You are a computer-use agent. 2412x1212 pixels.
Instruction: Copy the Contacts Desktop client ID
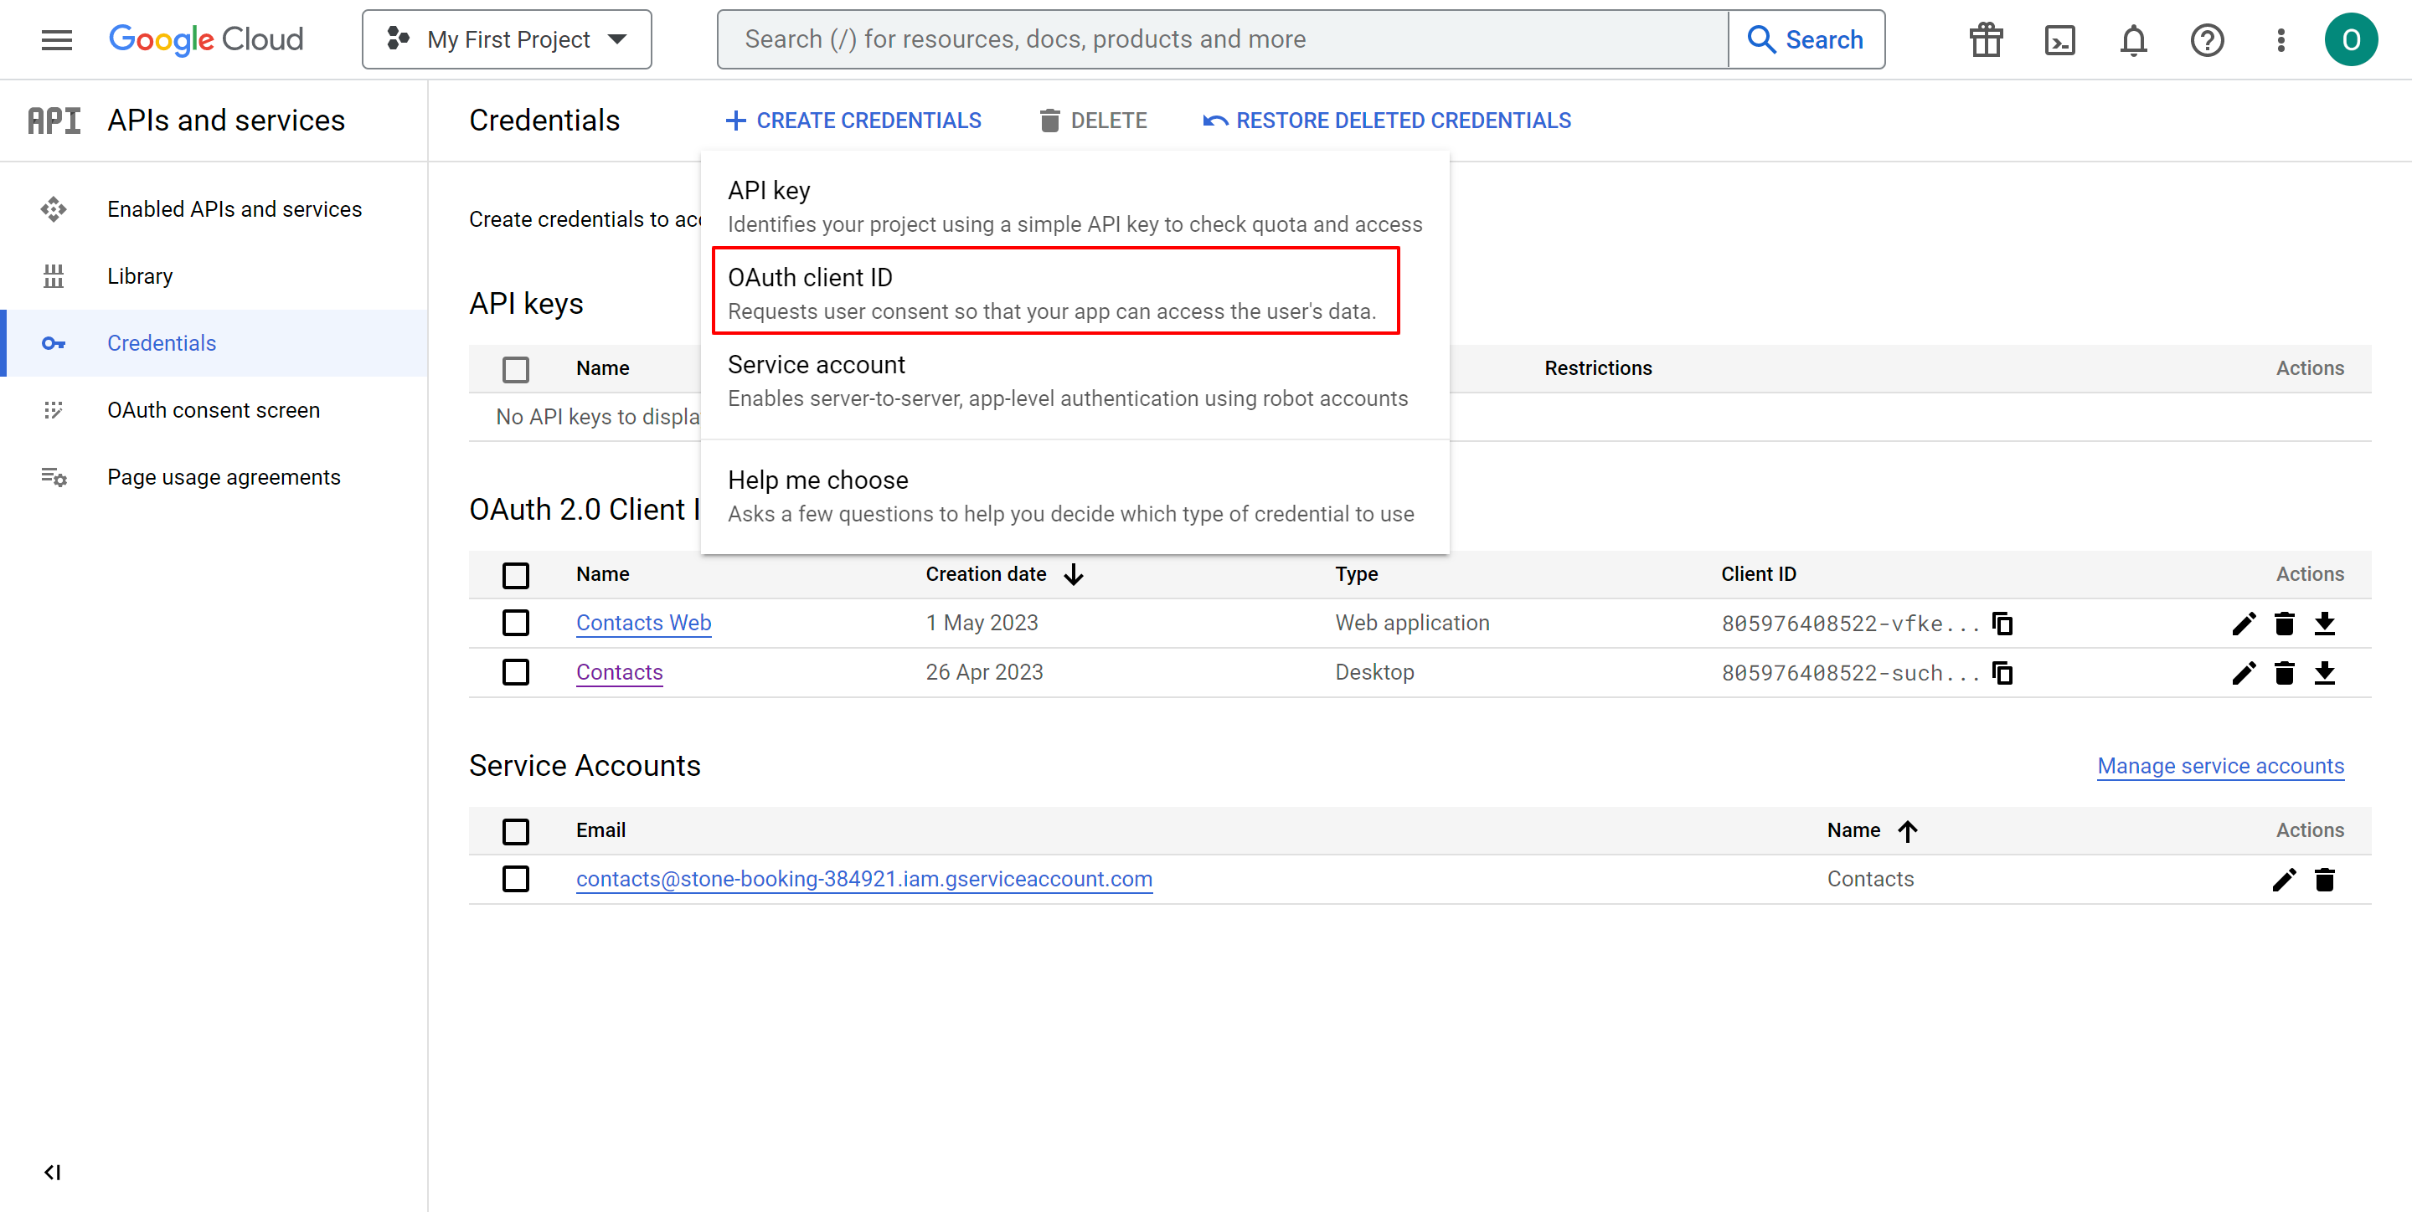(2002, 673)
